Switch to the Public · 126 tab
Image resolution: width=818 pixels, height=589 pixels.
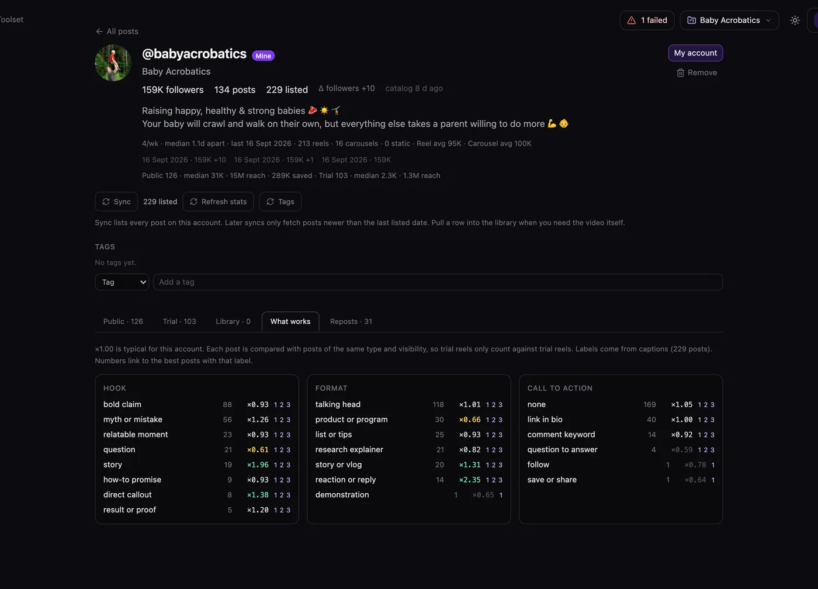coord(123,322)
